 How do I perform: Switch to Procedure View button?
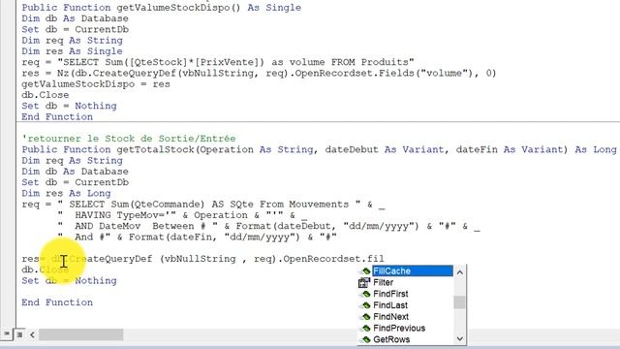pyautogui.click(x=7, y=334)
